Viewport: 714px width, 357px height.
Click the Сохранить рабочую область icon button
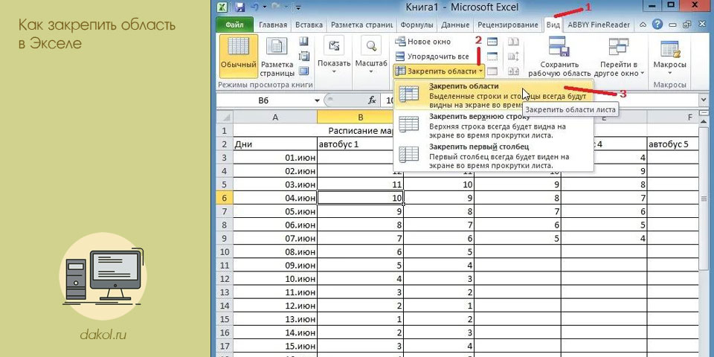[x=559, y=57]
